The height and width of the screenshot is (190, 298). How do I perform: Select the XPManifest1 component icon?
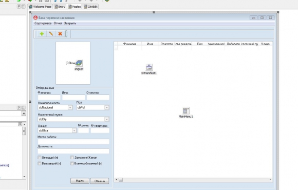[149, 67]
